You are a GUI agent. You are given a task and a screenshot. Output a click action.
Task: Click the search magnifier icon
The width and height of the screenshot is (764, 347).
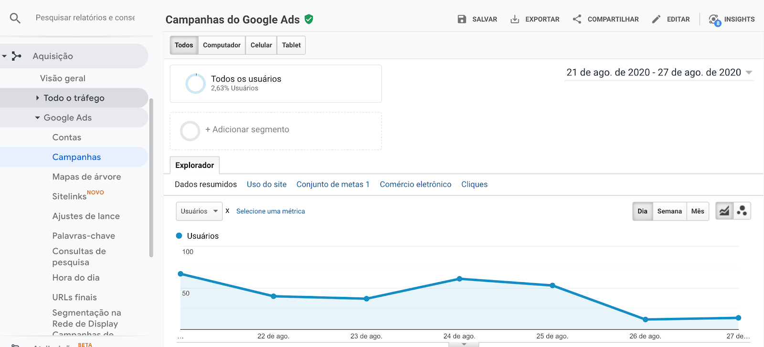tap(15, 18)
